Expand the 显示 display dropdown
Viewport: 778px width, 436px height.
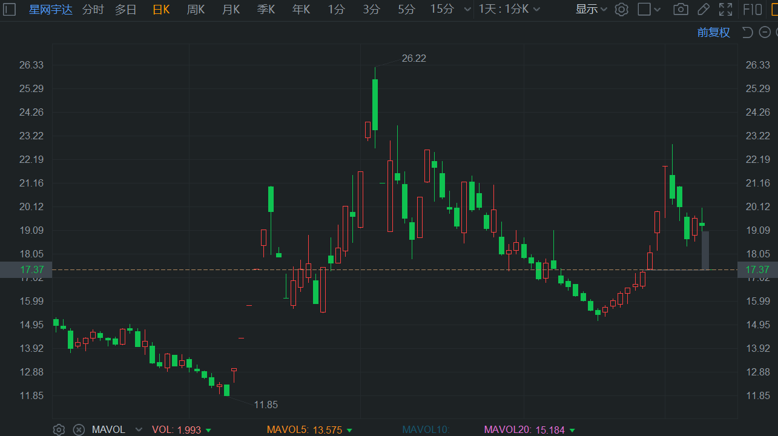592,9
